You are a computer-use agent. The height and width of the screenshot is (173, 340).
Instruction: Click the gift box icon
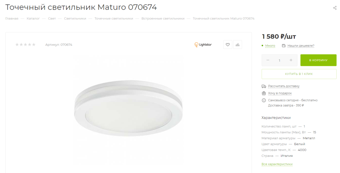pos(264,93)
